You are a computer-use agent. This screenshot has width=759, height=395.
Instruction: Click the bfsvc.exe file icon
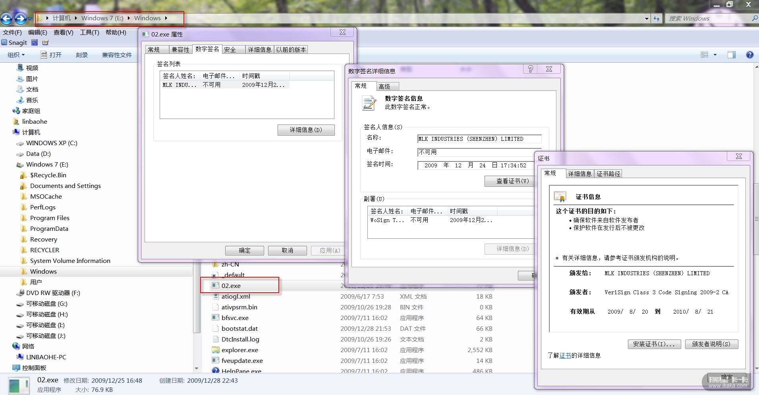(x=216, y=318)
